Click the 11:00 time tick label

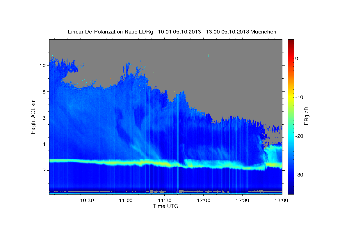pyautogui.click(x=126, y=200)
